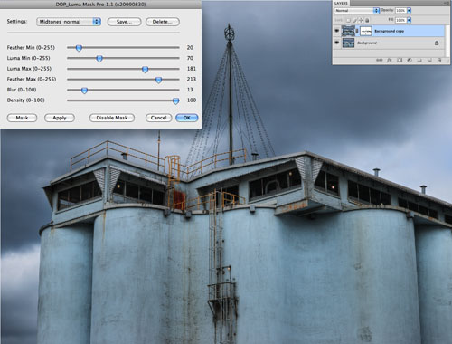The width and height of the screenshot is (452, 344).
Task: Click the new group icon in Layers panel
Action: click(x=419, y=60)
